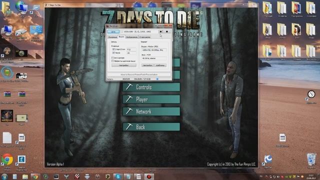This screenshot has height=180, width=320.
Task: Toggle the Pause hotkey checkbox
Action: [x=113, y=52]
